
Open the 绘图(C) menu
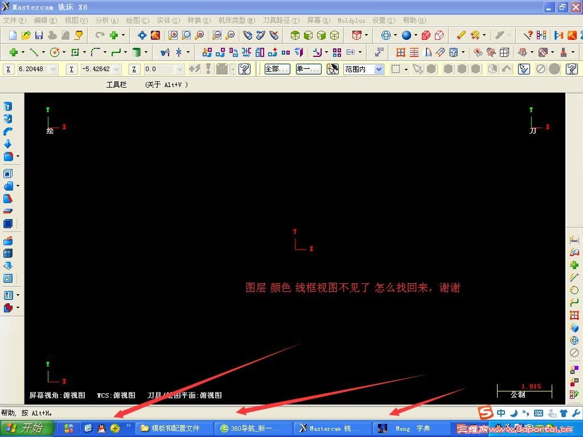[x=138, y=20]
